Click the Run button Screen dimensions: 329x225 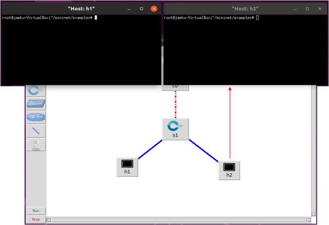pyautogui.click(x=36, y=211)
